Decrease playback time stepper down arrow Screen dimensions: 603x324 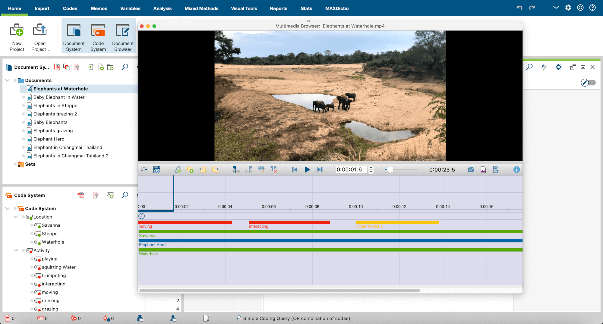click(x=371, y=172)
